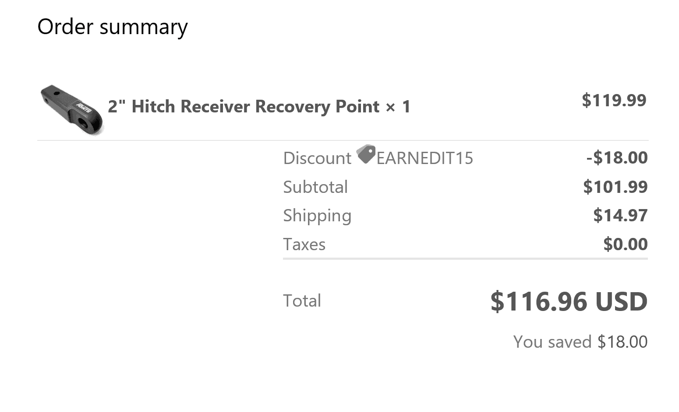
Task: Click the $101.99 subtotal amount
Action: coord(615,187)
